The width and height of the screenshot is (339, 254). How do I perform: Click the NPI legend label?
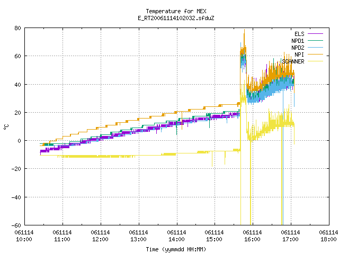(299, 55)
